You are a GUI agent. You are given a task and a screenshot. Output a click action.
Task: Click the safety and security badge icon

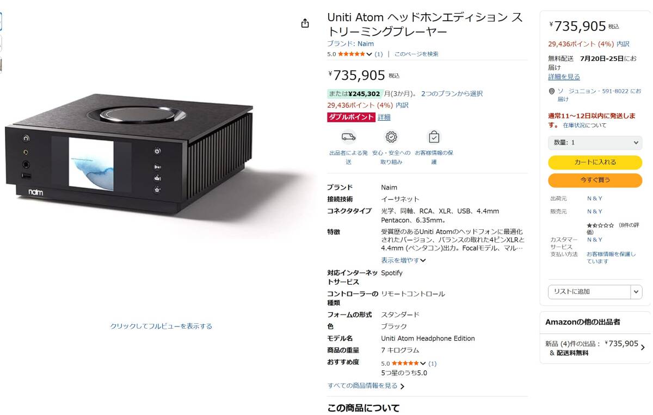[x=391, y=137]
